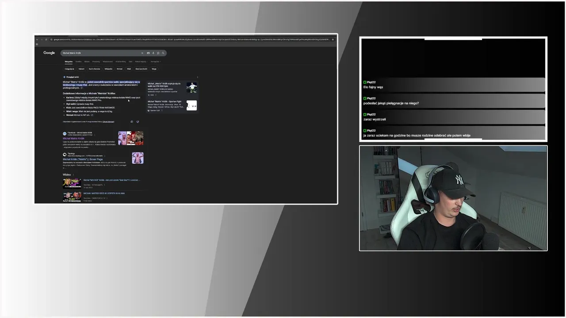Image resolution: width=566 pixels, height=318 pixels.
Task: Click the "Wzrost" filter chip
Action: (x=119, y=69)
